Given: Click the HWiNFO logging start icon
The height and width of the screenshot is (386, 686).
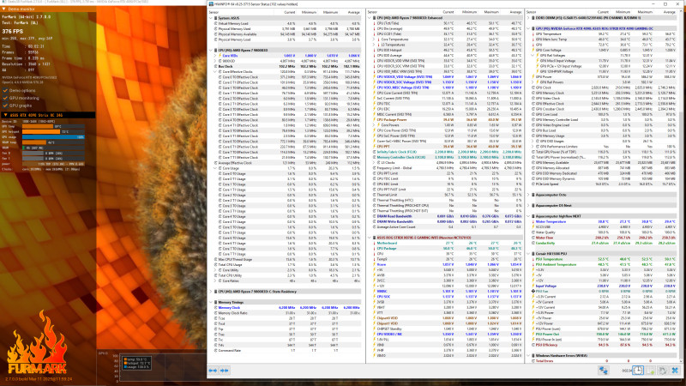Looking at the screenshot, I should point(651,371).
